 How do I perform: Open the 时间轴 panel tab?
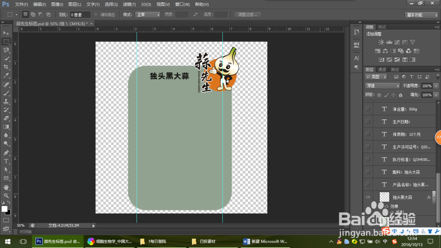coord(25,232)
